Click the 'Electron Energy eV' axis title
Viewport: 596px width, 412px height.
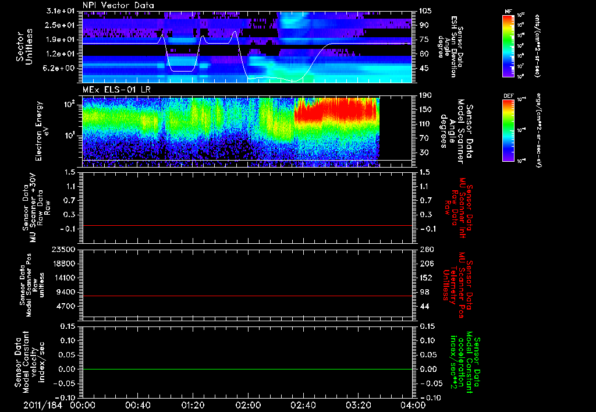point(42,131)
